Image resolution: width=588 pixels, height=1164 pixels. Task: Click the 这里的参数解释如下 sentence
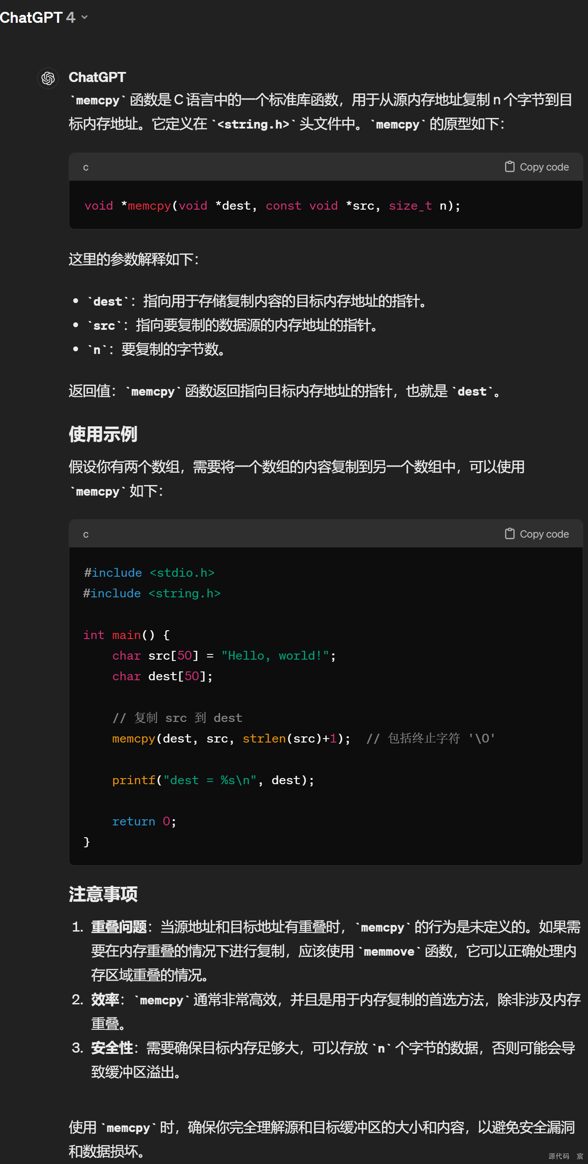[134, 259]
